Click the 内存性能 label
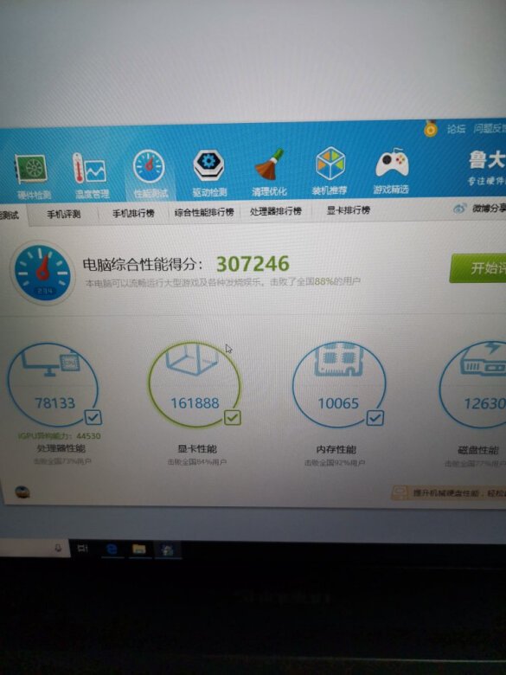The width and height of the screenshot is (506, 675). point(336,449)
